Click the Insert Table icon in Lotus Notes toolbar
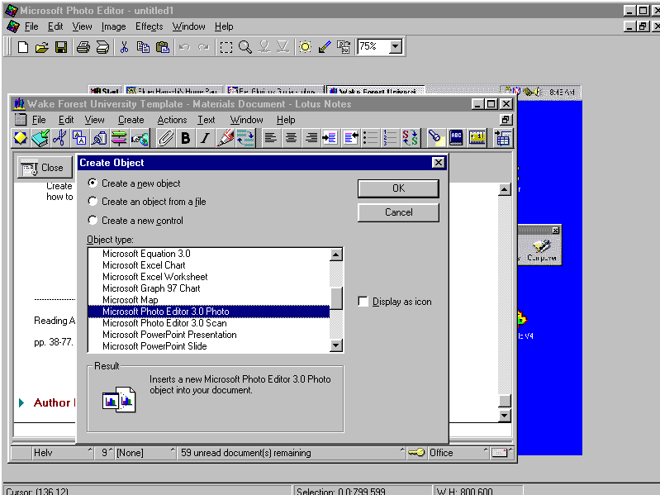 click(x=503, y=138)
